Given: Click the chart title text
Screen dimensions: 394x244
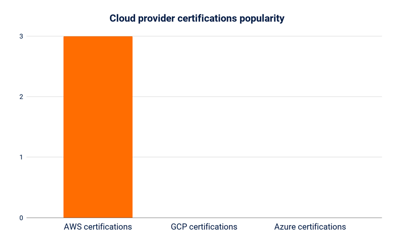Looking at the screenshot, I should pyautogui.click(x=197, y=19).
